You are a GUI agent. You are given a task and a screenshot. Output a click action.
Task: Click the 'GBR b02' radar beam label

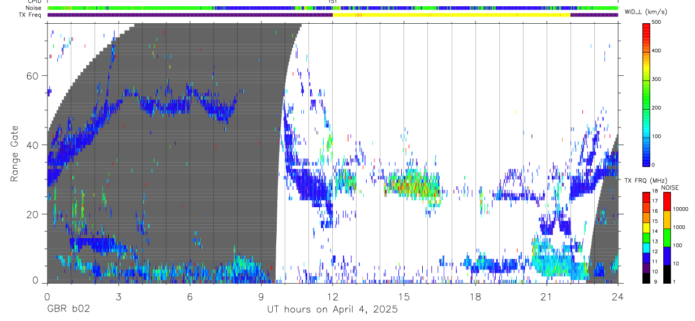[x=68, y=310]
